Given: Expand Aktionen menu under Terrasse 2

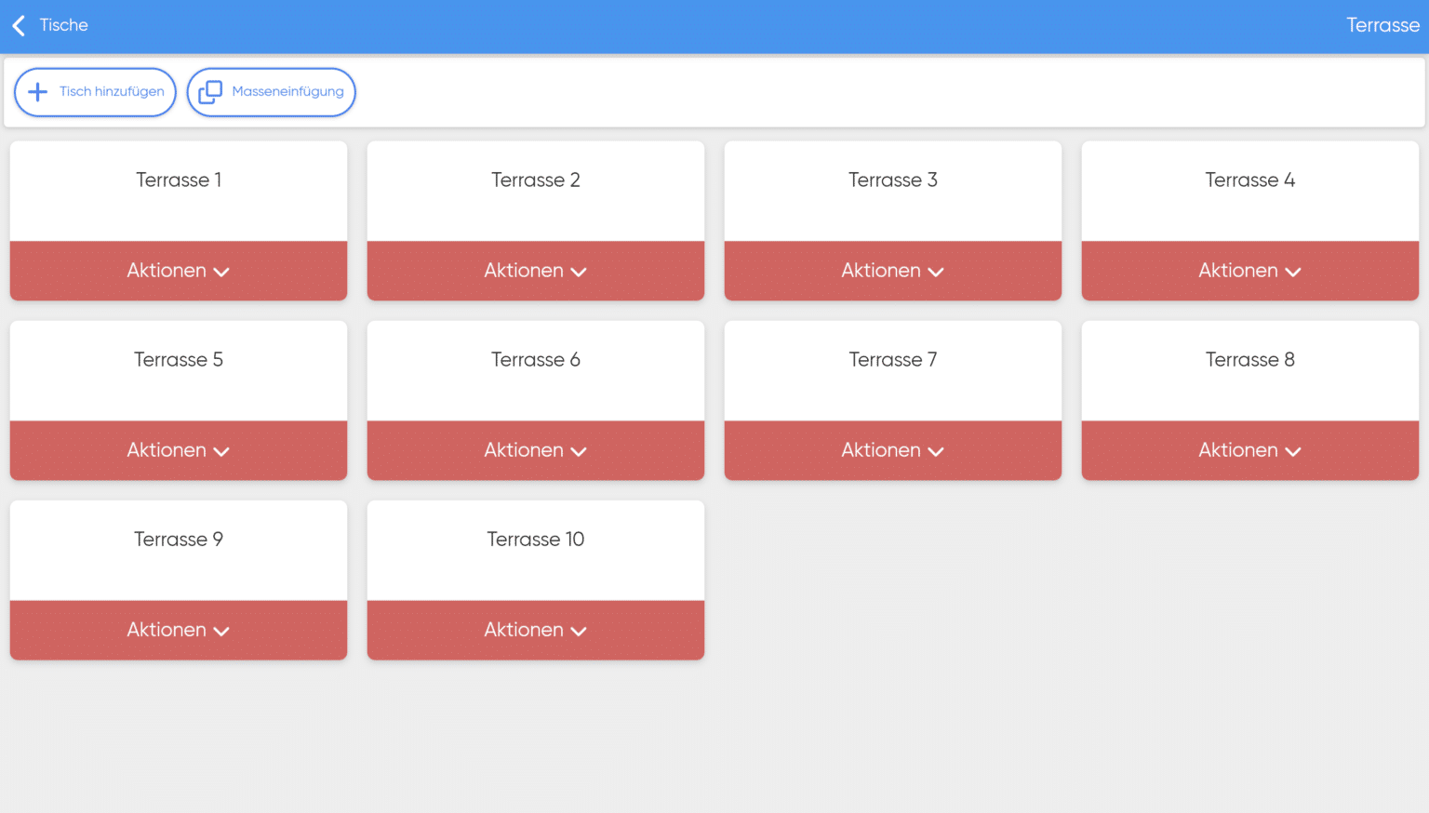Looking at the screenshot, I should [535, 271].
